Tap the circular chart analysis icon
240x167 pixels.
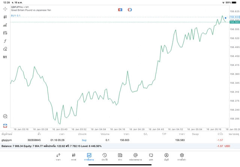5,116
